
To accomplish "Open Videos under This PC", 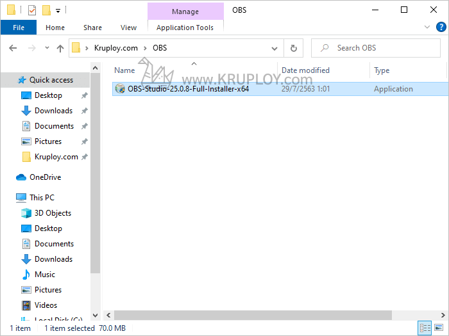I will click(x=46, y=305).
